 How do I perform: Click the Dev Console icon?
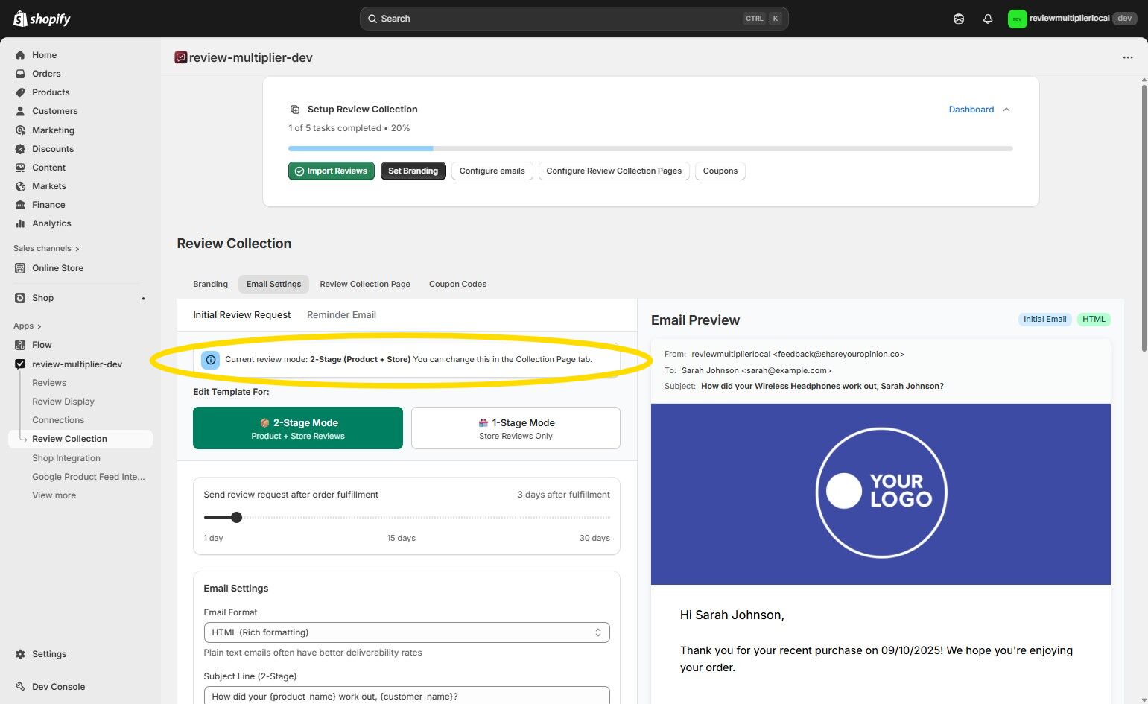coord(20,687)
